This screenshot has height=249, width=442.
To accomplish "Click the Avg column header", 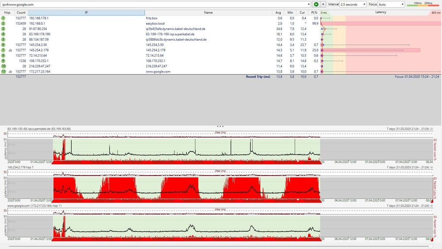I will [x=278, y=12].
